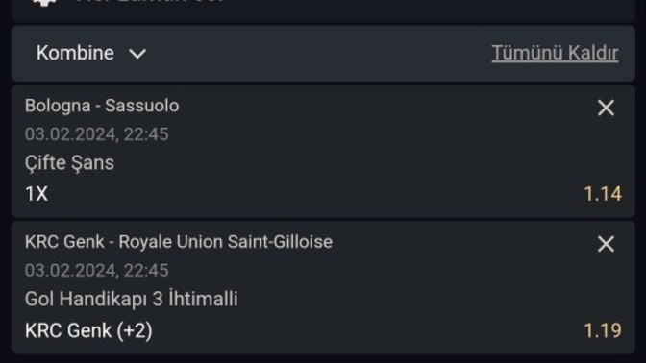Select the KRC Genk (+2) pick
Image resolution: width=646 pixels, height=363 pixels.
coord(88,330)
